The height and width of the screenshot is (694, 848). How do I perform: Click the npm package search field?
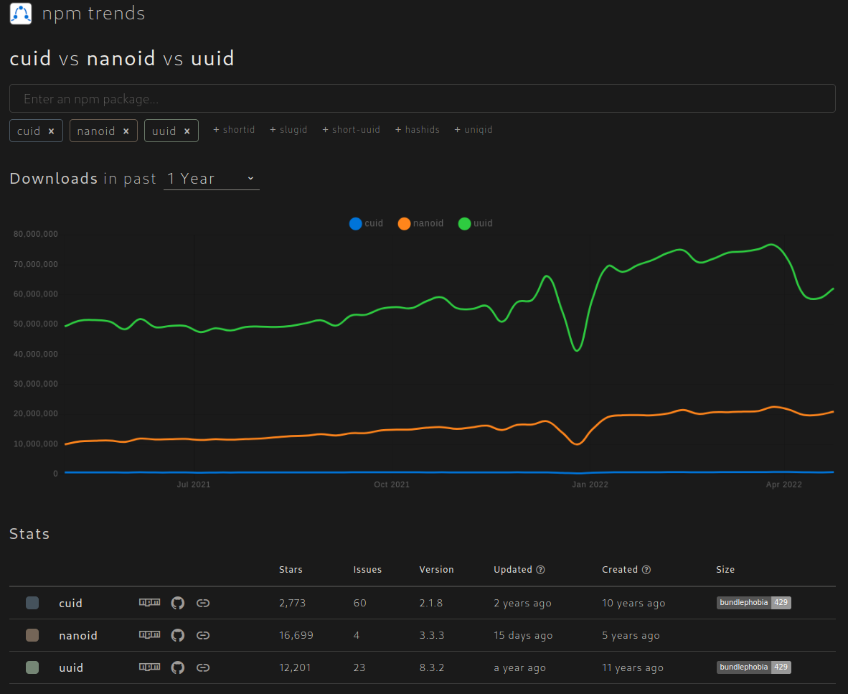(x=423, y=98)
